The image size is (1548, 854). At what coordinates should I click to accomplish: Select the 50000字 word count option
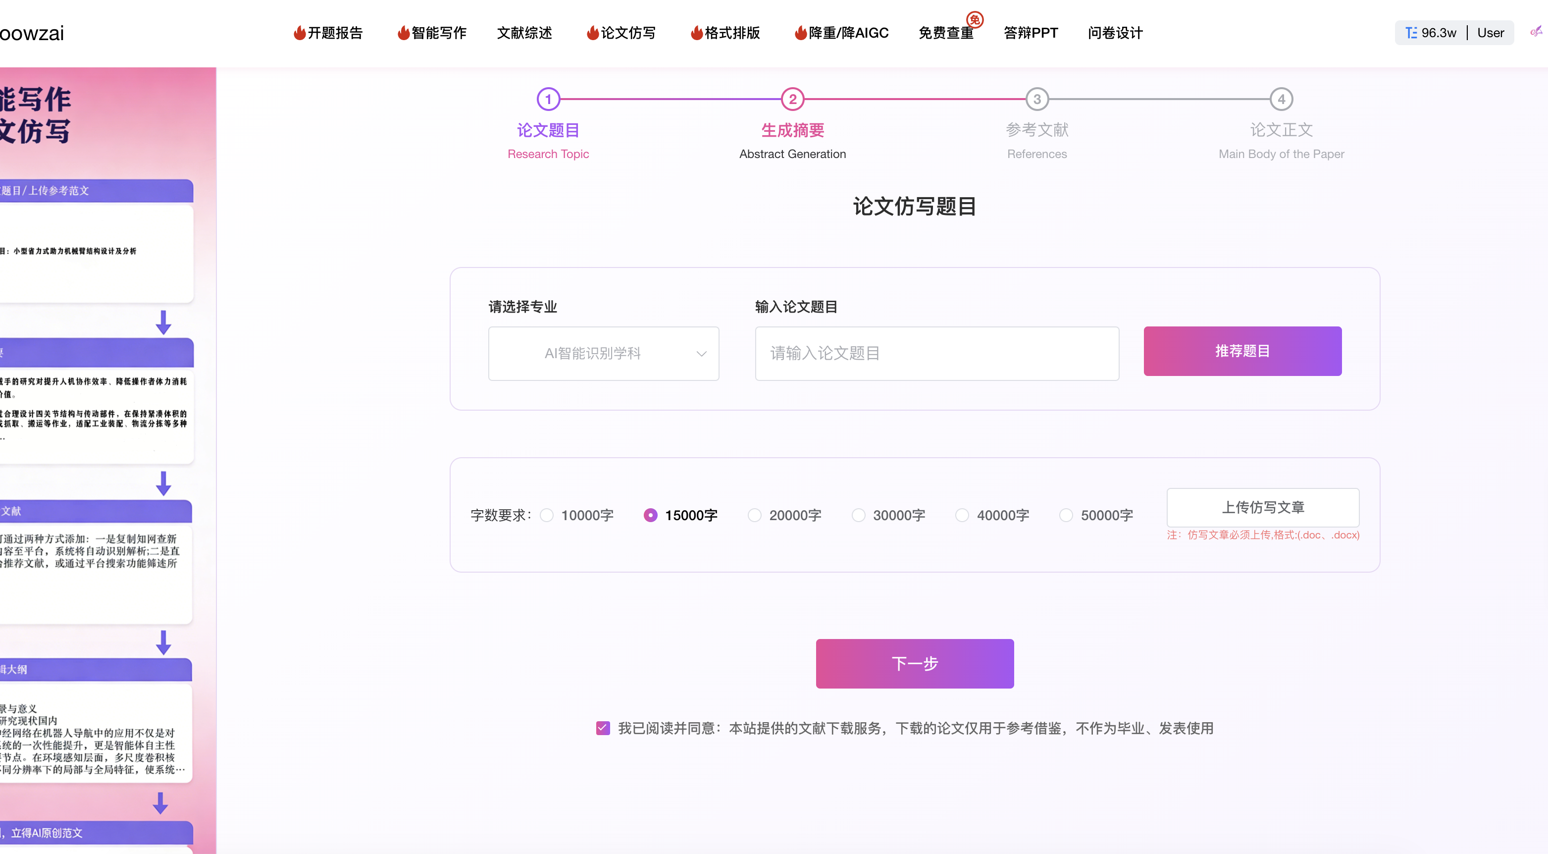1067,515
